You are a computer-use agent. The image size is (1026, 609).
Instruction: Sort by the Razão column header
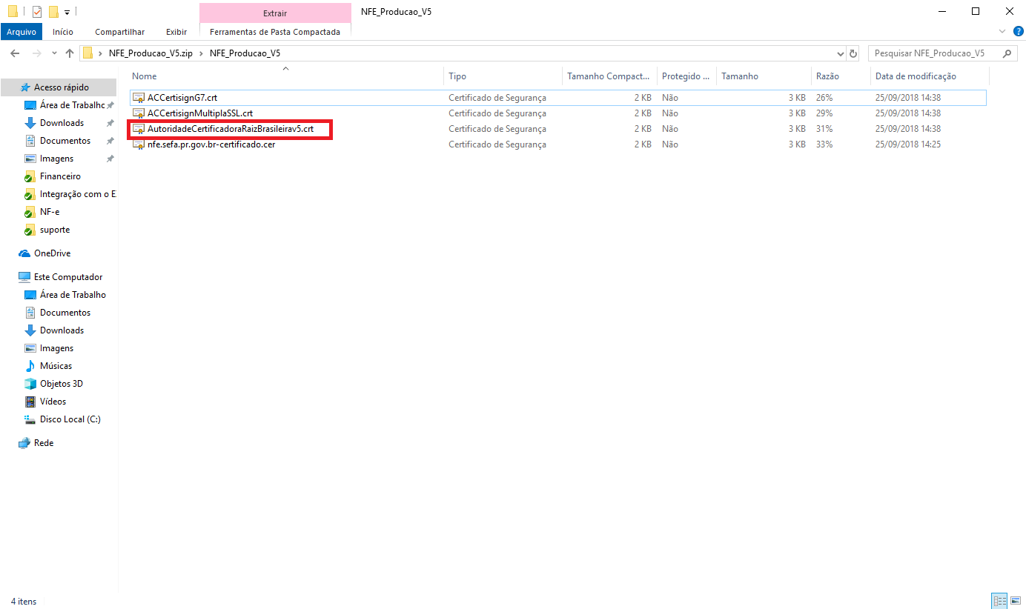click(841, 76)
